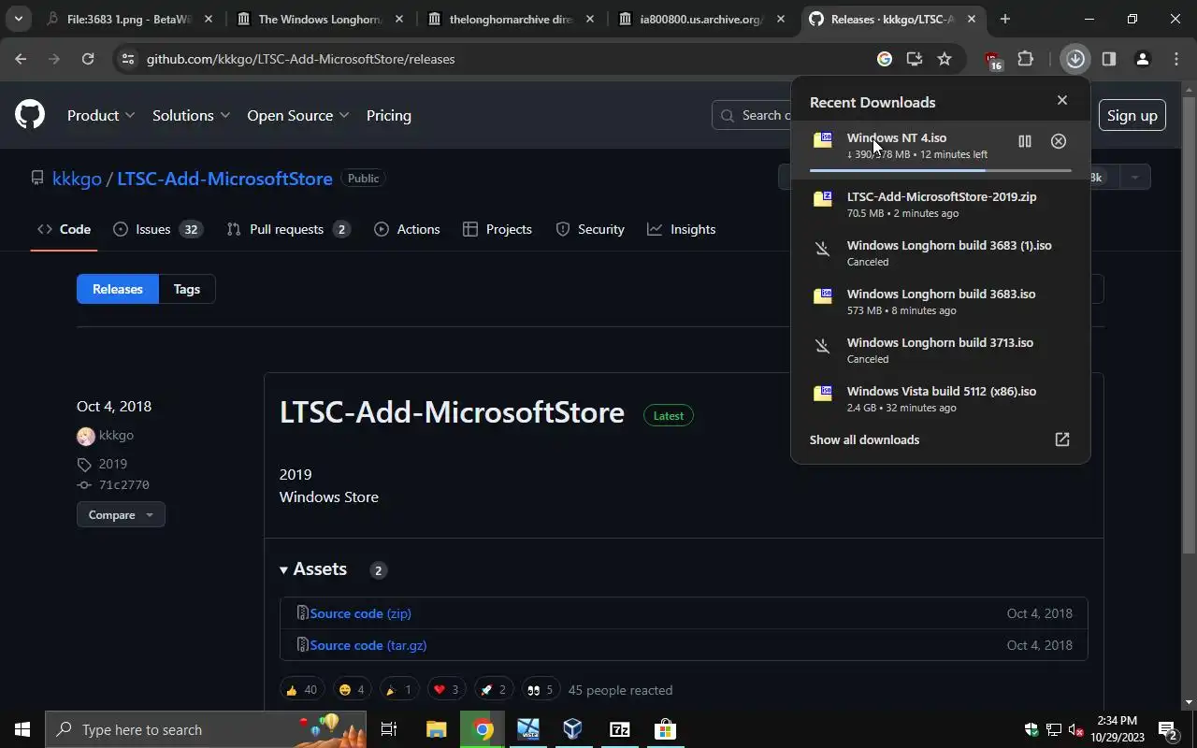Close the Recent Downloads popup
The image size is (1197, 748).
(1062, 100)
